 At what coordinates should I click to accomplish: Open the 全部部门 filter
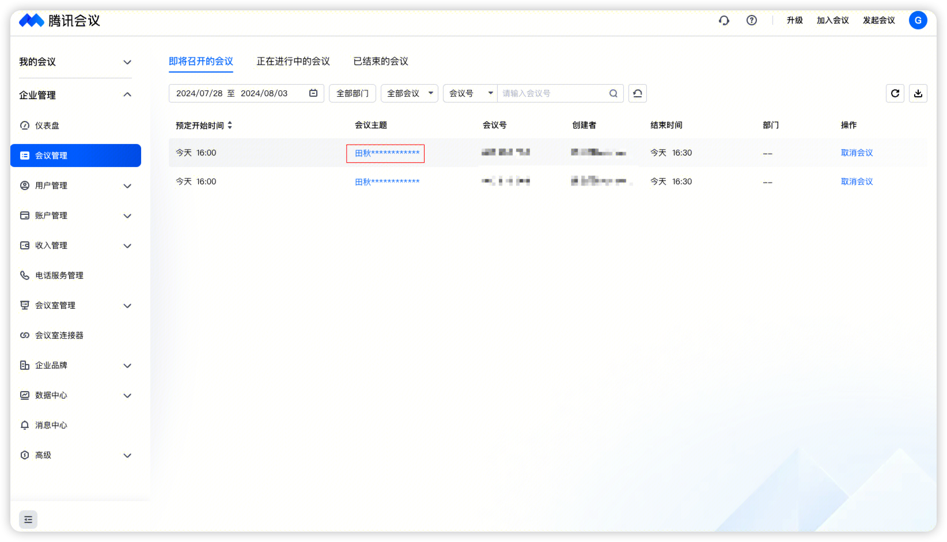[x=353, y=93]
